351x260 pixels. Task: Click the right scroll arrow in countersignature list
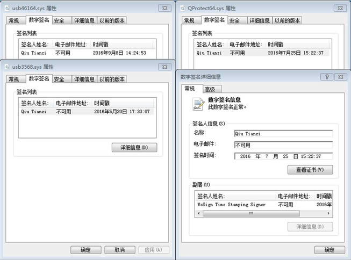point(329,213)
